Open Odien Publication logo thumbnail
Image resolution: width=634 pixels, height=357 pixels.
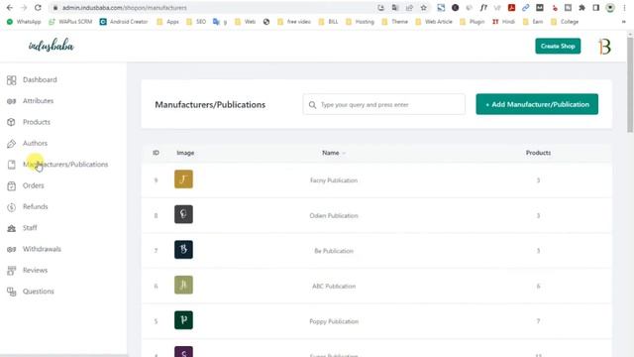click(x=183, y=214)
